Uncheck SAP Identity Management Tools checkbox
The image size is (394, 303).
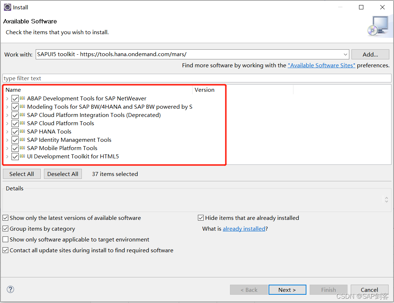[15, 140]
